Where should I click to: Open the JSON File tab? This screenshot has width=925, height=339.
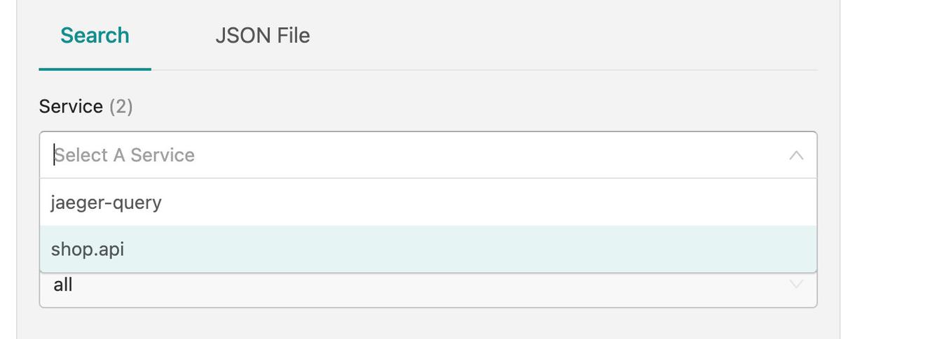tap(262, 36)
